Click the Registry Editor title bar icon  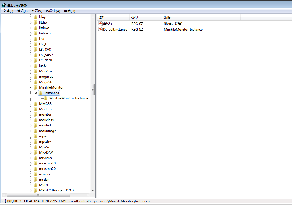point(4,5)
